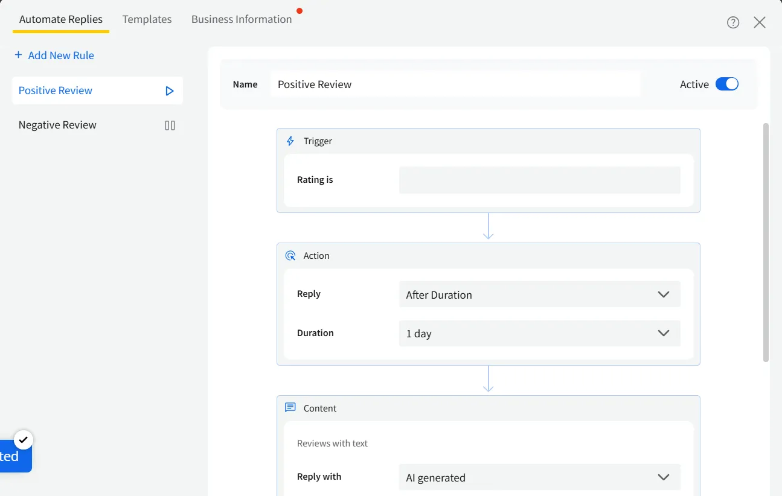Select the Automate Replies tab

[61, 19]
